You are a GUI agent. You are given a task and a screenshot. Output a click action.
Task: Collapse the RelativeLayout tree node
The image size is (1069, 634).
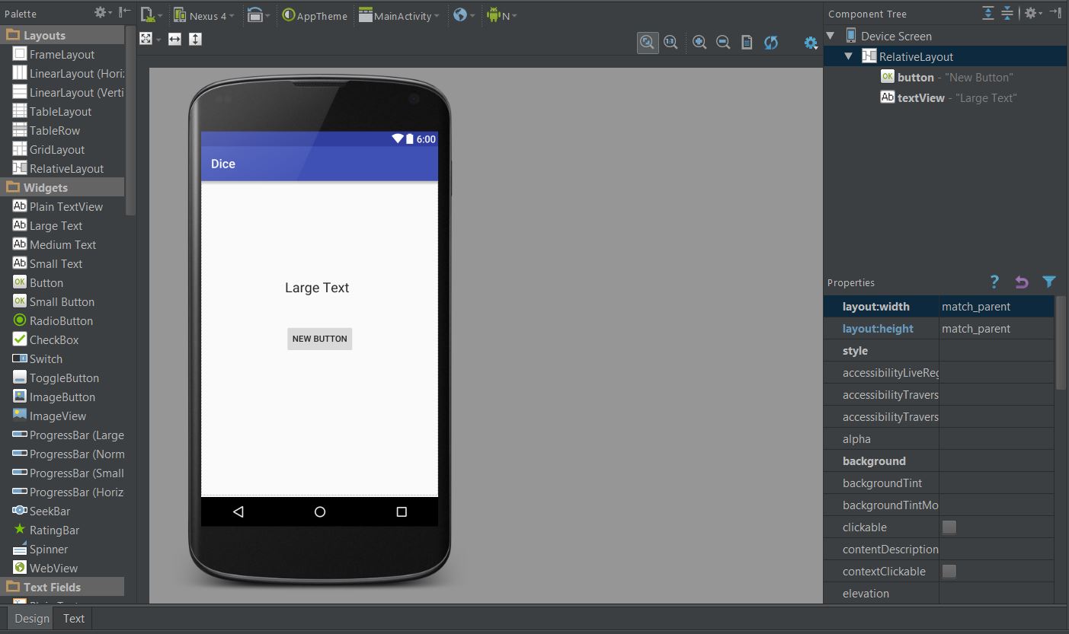click(x=848, y=56)
